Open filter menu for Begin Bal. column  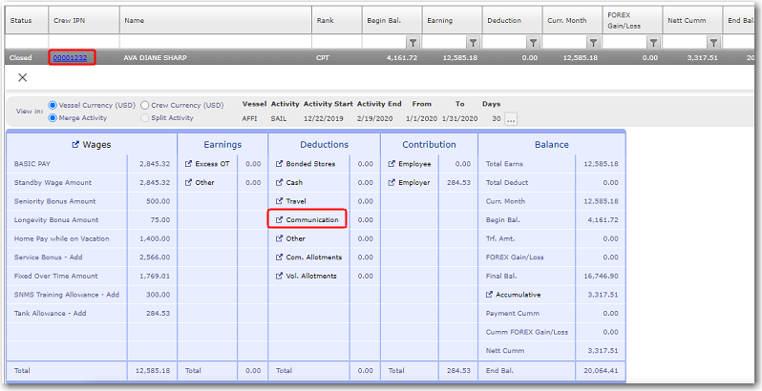coord(413,43)
